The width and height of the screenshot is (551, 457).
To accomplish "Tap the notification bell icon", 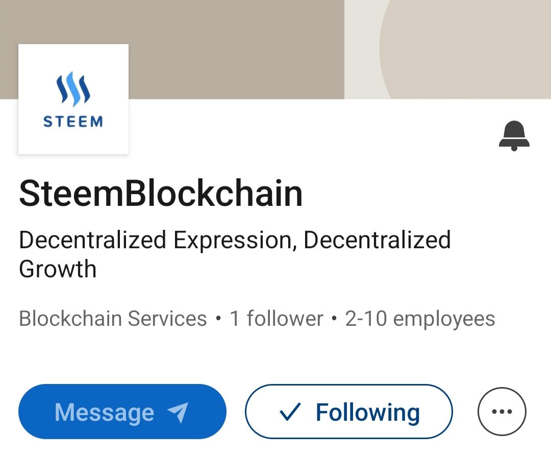I will (x=514, y=135).
